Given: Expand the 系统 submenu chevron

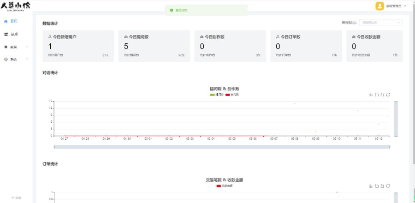Looking at the screenshot, I should pos(27,59).
